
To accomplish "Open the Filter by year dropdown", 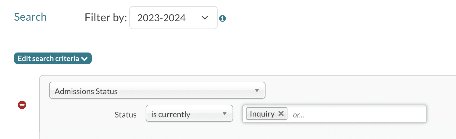I will 173,18.
